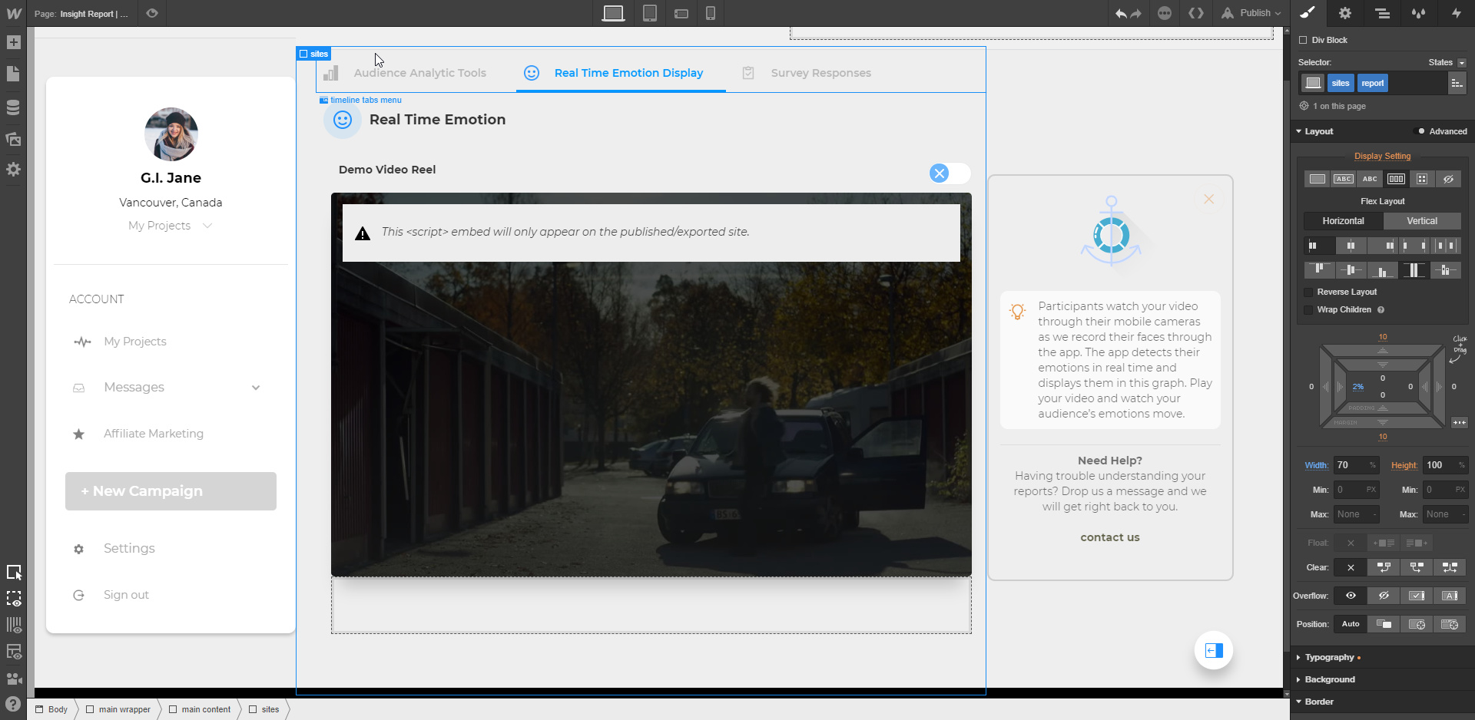The image size is (1475, 720).
Task: Open the CMS Collections panel
Action: (14, 107)
